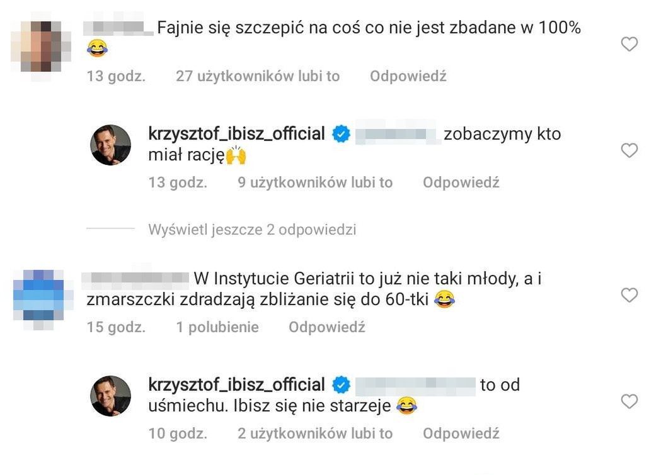Screen dimensions: 661x475
Task: Open krzysztof_ibisz_official username above "miał rację"
Action: click(x=236, y=134)
